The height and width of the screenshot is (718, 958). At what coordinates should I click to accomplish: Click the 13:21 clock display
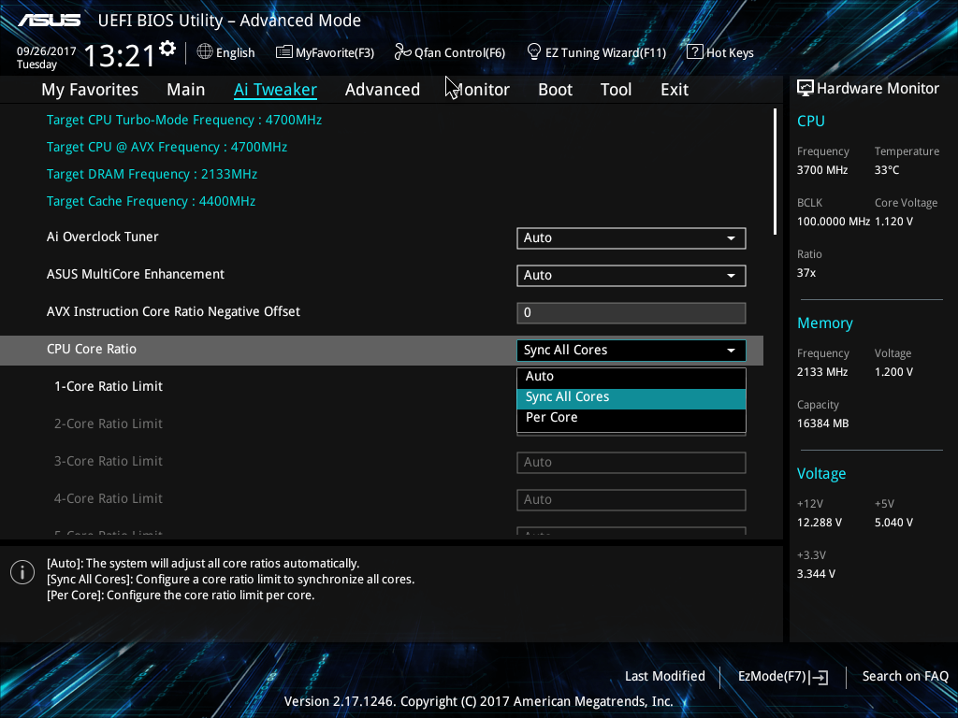tap(119, 56)
